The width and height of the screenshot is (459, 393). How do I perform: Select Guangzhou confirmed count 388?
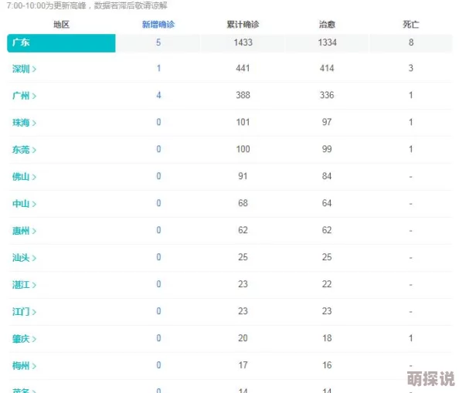[x=243, y=95]
